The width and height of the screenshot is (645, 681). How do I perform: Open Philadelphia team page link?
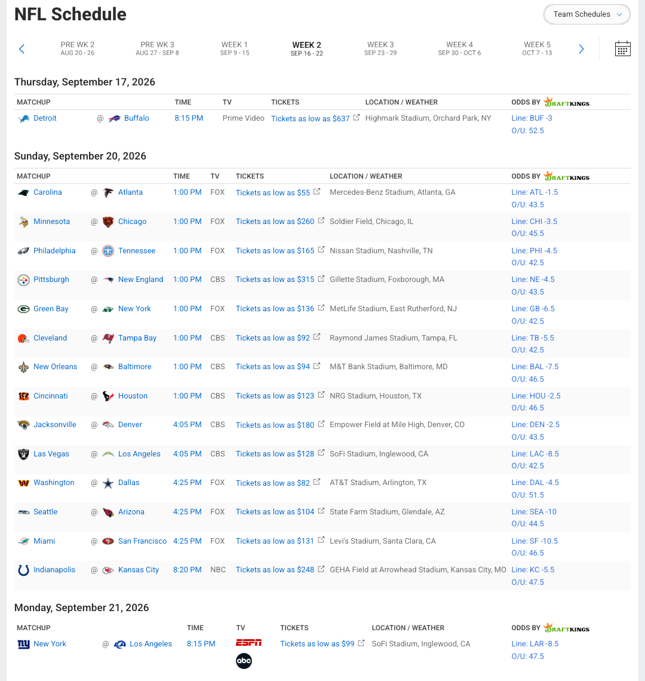pos(55,251)
